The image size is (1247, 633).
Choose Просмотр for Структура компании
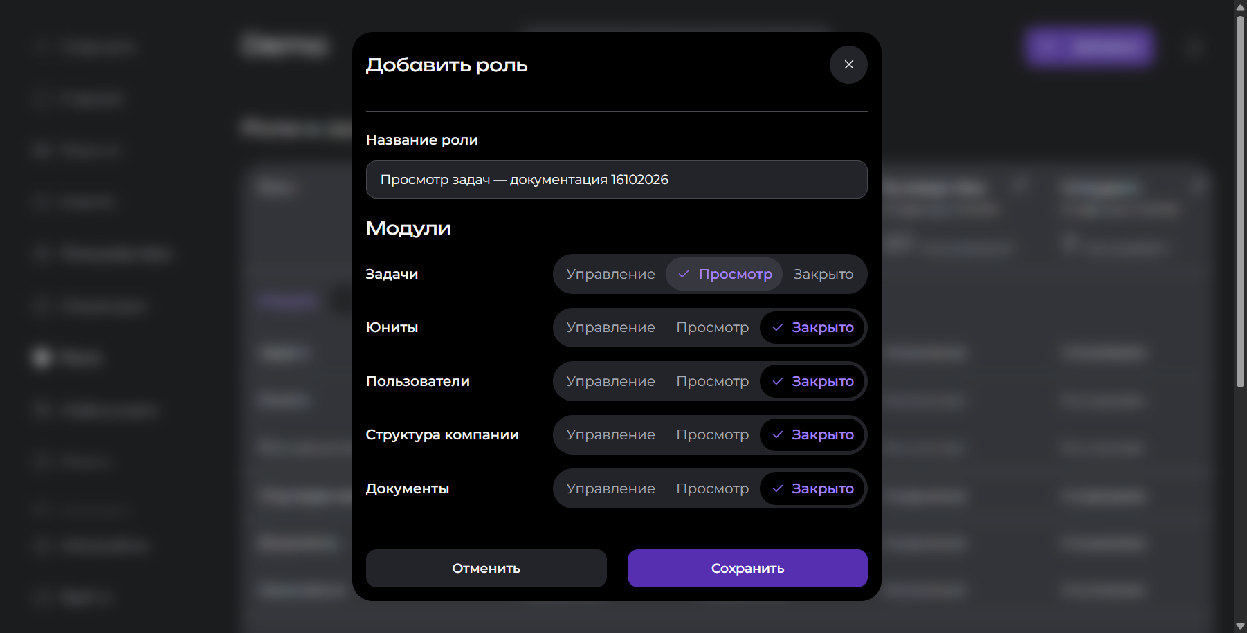712,434
